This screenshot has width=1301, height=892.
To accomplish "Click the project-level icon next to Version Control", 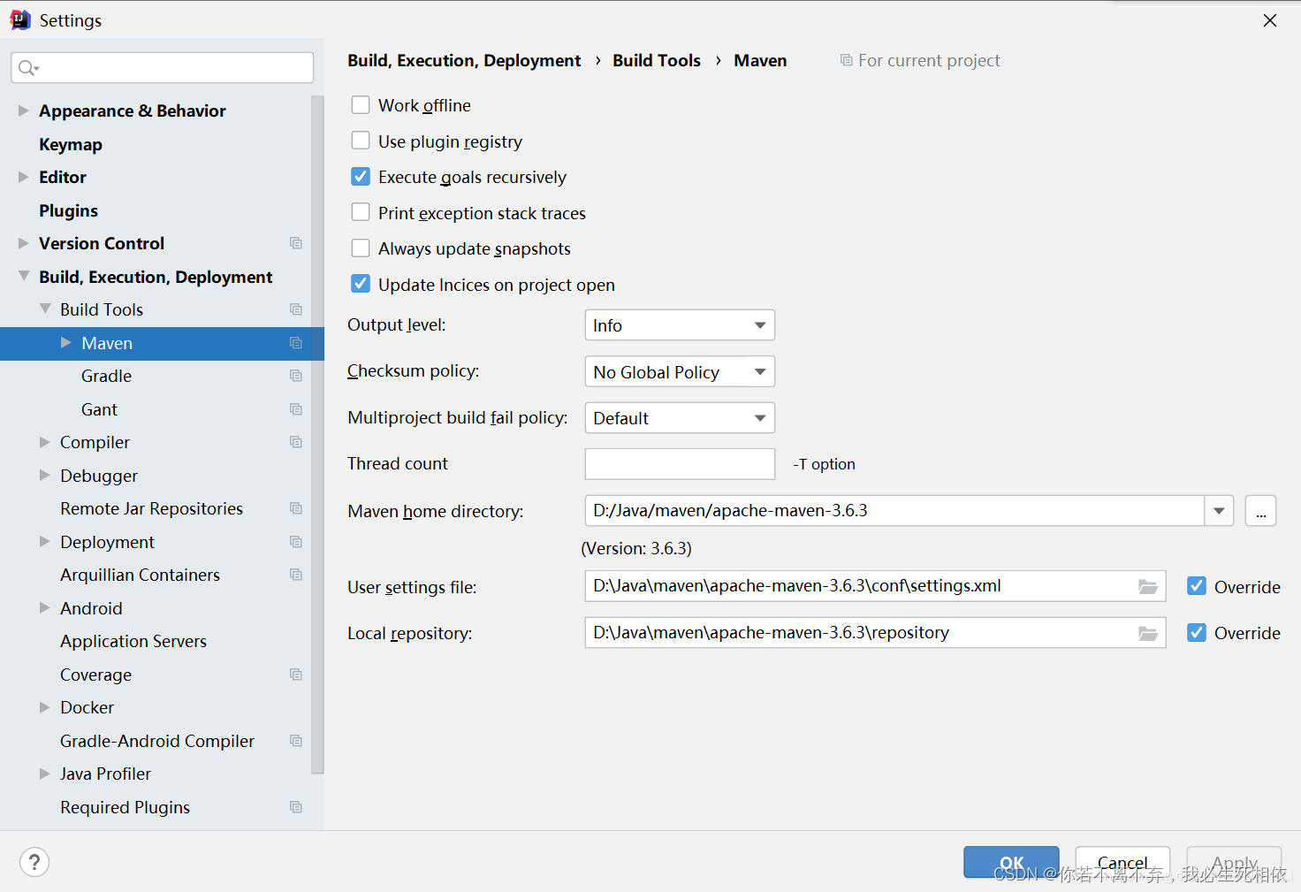I will tap(296, 243).
